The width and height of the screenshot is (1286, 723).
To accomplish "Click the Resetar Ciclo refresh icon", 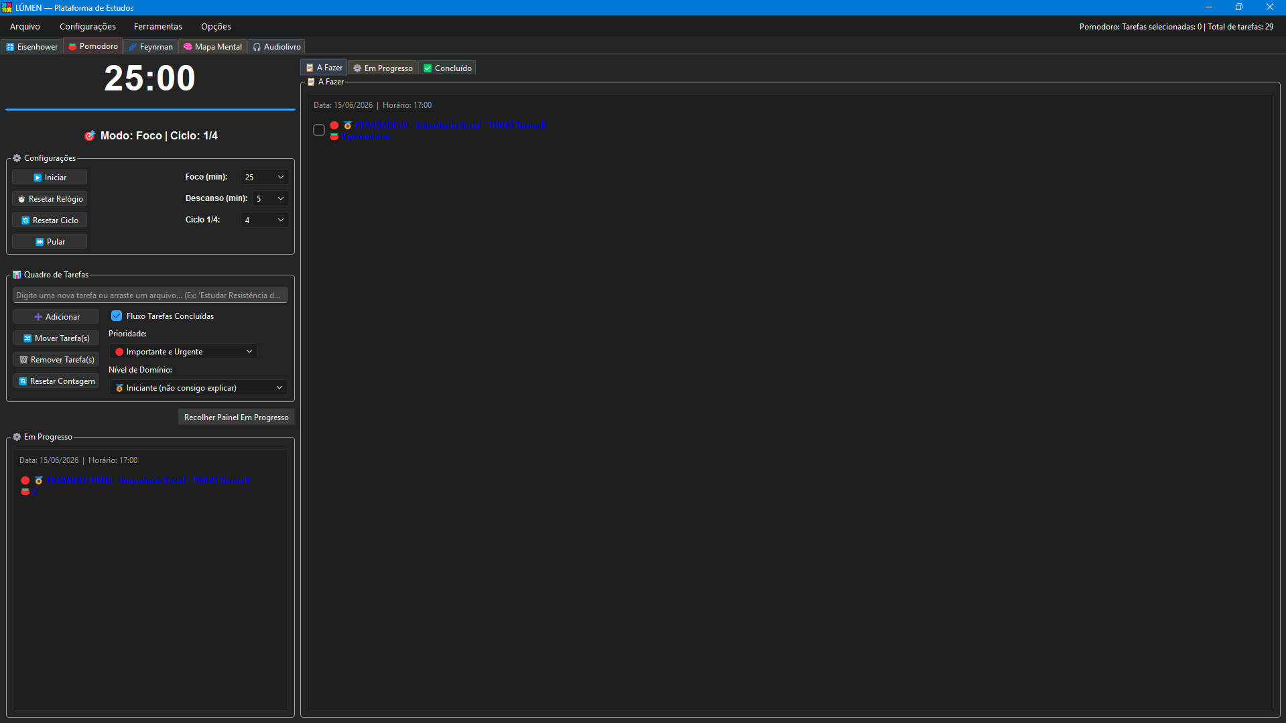I will (25, 220).
